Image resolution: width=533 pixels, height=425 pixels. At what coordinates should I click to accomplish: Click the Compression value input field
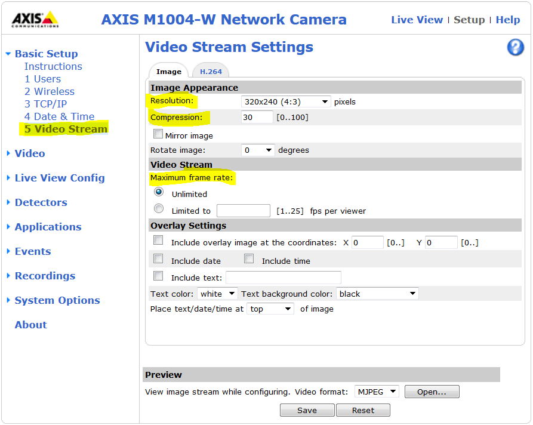coord(257,118)
